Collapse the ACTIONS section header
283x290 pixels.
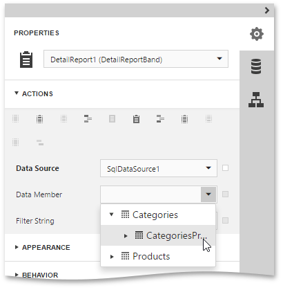[x=34, y=93]
